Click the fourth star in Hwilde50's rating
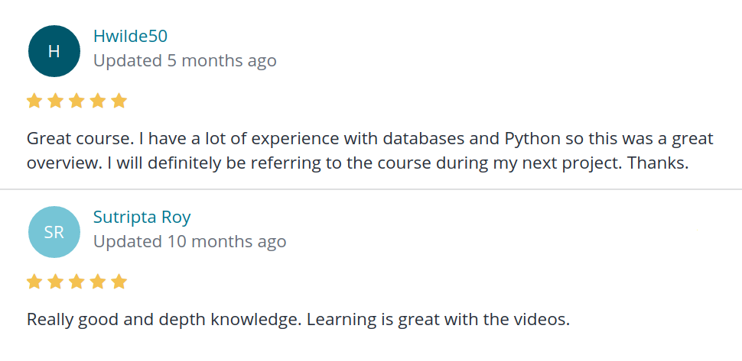 tap(97, 101)
